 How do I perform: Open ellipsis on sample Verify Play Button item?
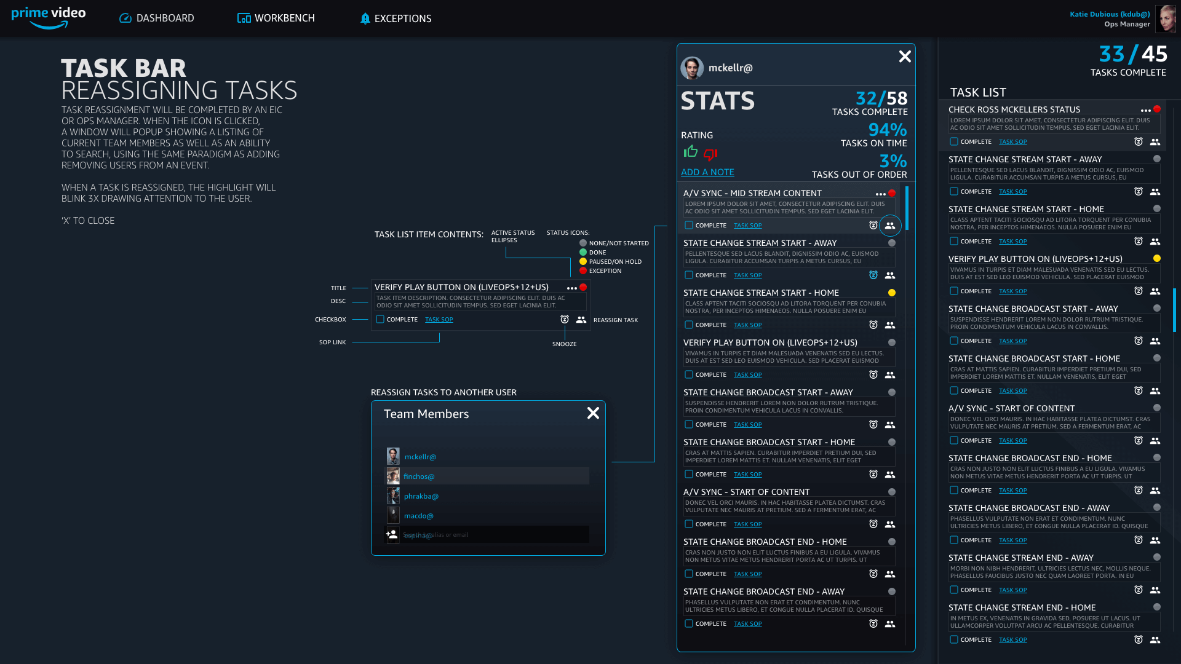pos(571,288)
